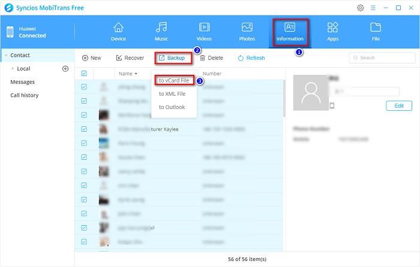Open the hamburger menu icon
420x267 pixels.
pyautogui.click(x=373, y=8)
